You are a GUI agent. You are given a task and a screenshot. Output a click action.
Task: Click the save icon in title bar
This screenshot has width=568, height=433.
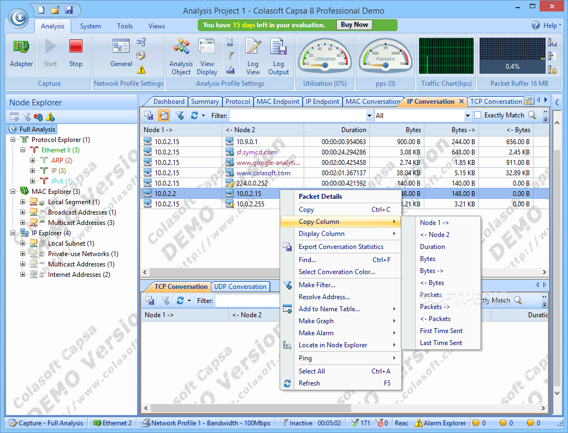point(69,10)
